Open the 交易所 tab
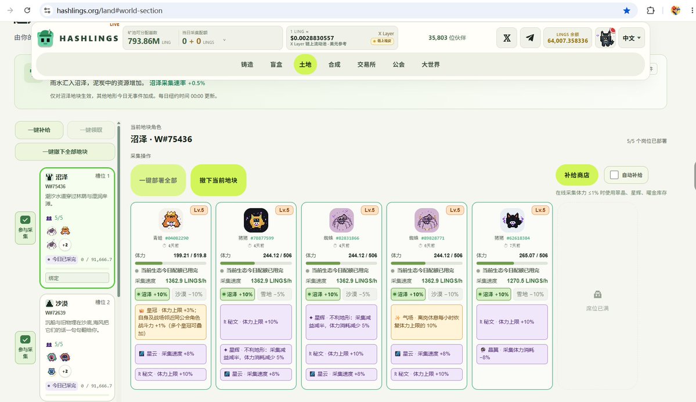Viewport: 696px width, 402px height. 366,64
